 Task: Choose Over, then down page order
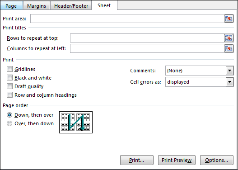click(9, 123)
